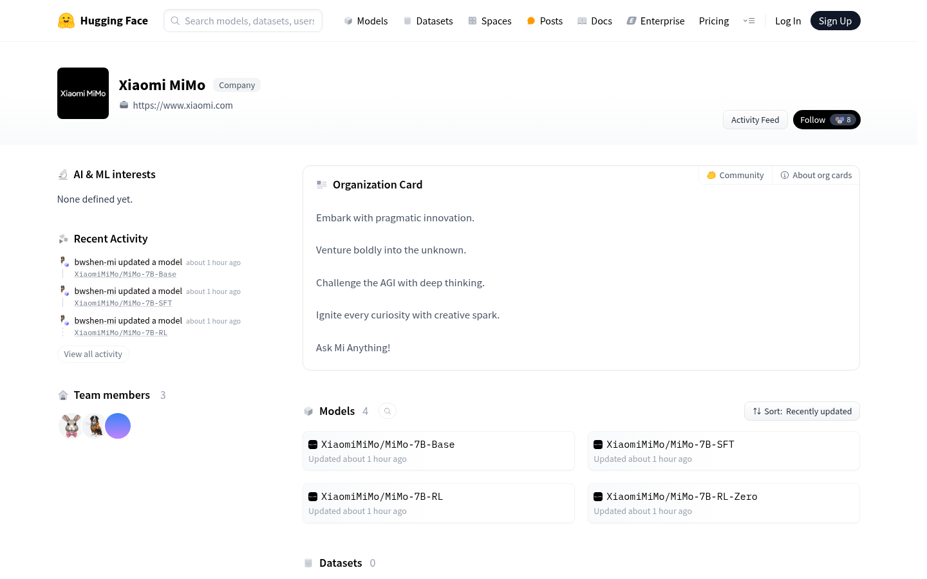
Task: Focus the search models, datasets, users field
Action: tap(243, 21)
